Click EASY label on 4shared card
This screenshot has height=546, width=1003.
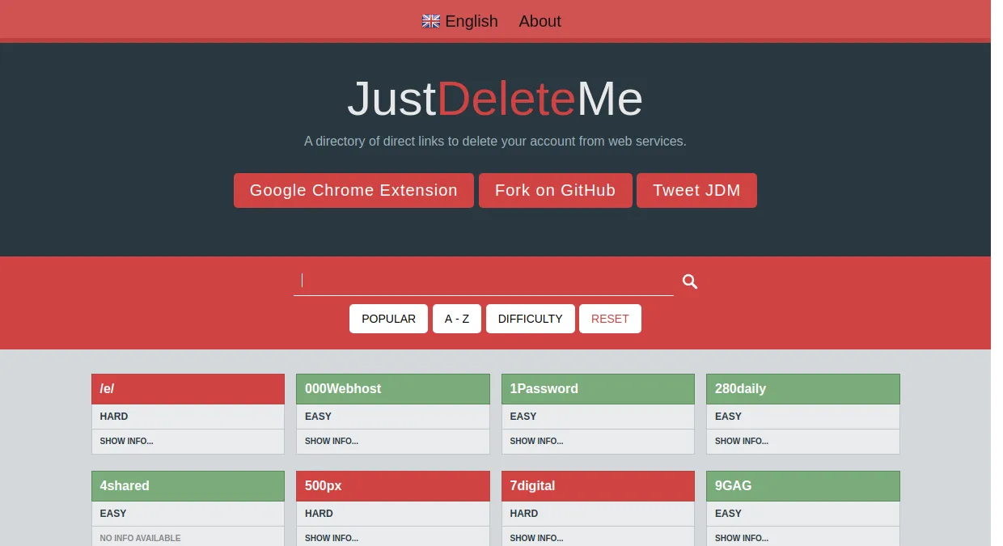[113, 514]
